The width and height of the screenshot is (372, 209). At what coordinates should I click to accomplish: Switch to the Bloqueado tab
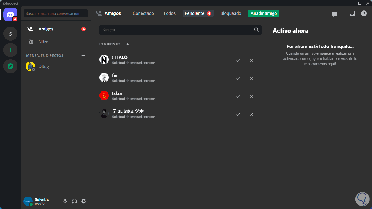(231, 13)
